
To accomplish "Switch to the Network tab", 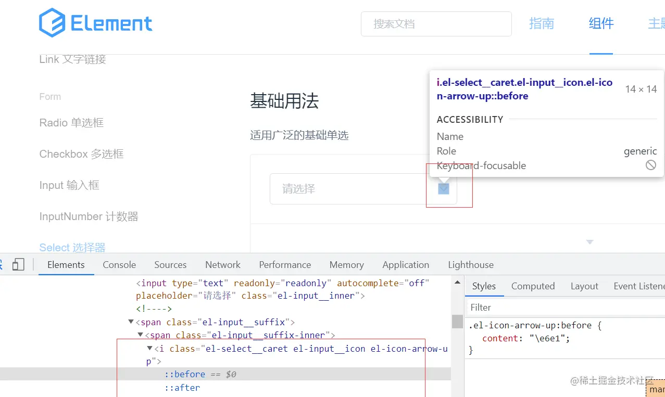I will [x=223, y=265].
